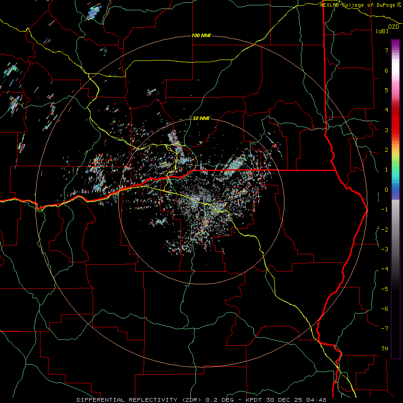Click the "[dB]" units label
Viewport: 403px width, 403px height.
coord(382,31)
